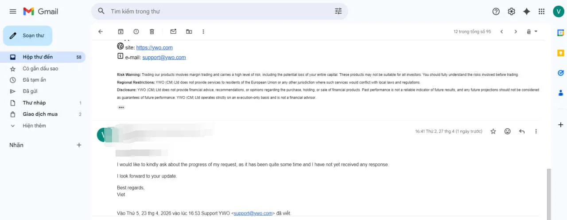The image size is (567, 220).
Task: Open the https://ywo.com site link
Action: [154, 47]
